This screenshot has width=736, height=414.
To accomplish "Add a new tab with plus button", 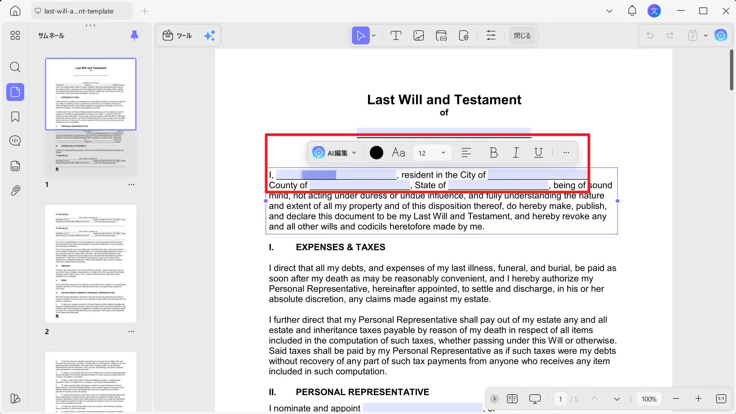I will [145, 11].
